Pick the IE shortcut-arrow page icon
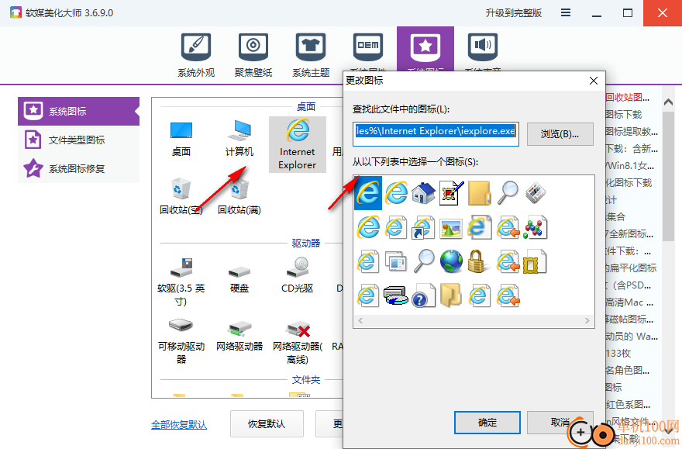Image resolution: width=682 pixels, height=449 pixels. tap(423, 227)
